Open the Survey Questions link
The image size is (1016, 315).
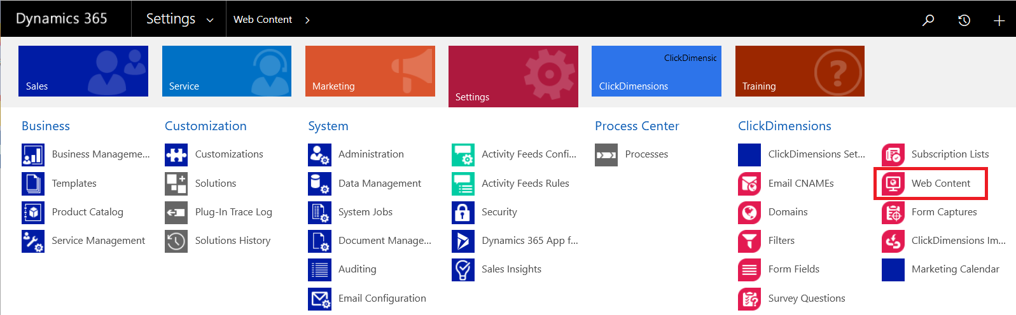point(807,298)
